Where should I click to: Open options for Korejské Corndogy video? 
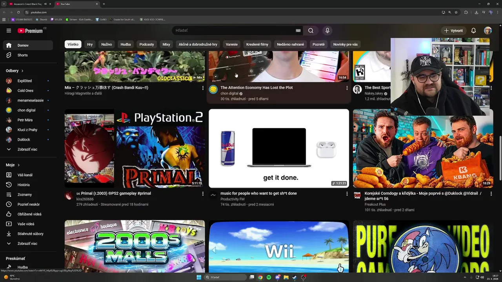(491, 193)
